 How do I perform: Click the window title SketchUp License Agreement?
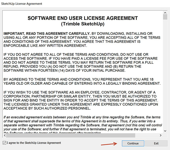[x=22, y=4]
